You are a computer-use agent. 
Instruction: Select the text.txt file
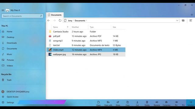point(86,45)
